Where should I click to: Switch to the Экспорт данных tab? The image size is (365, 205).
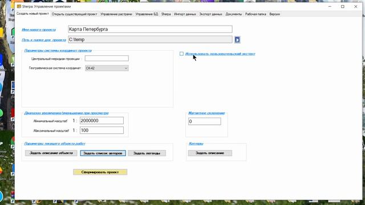coord(210,14)
